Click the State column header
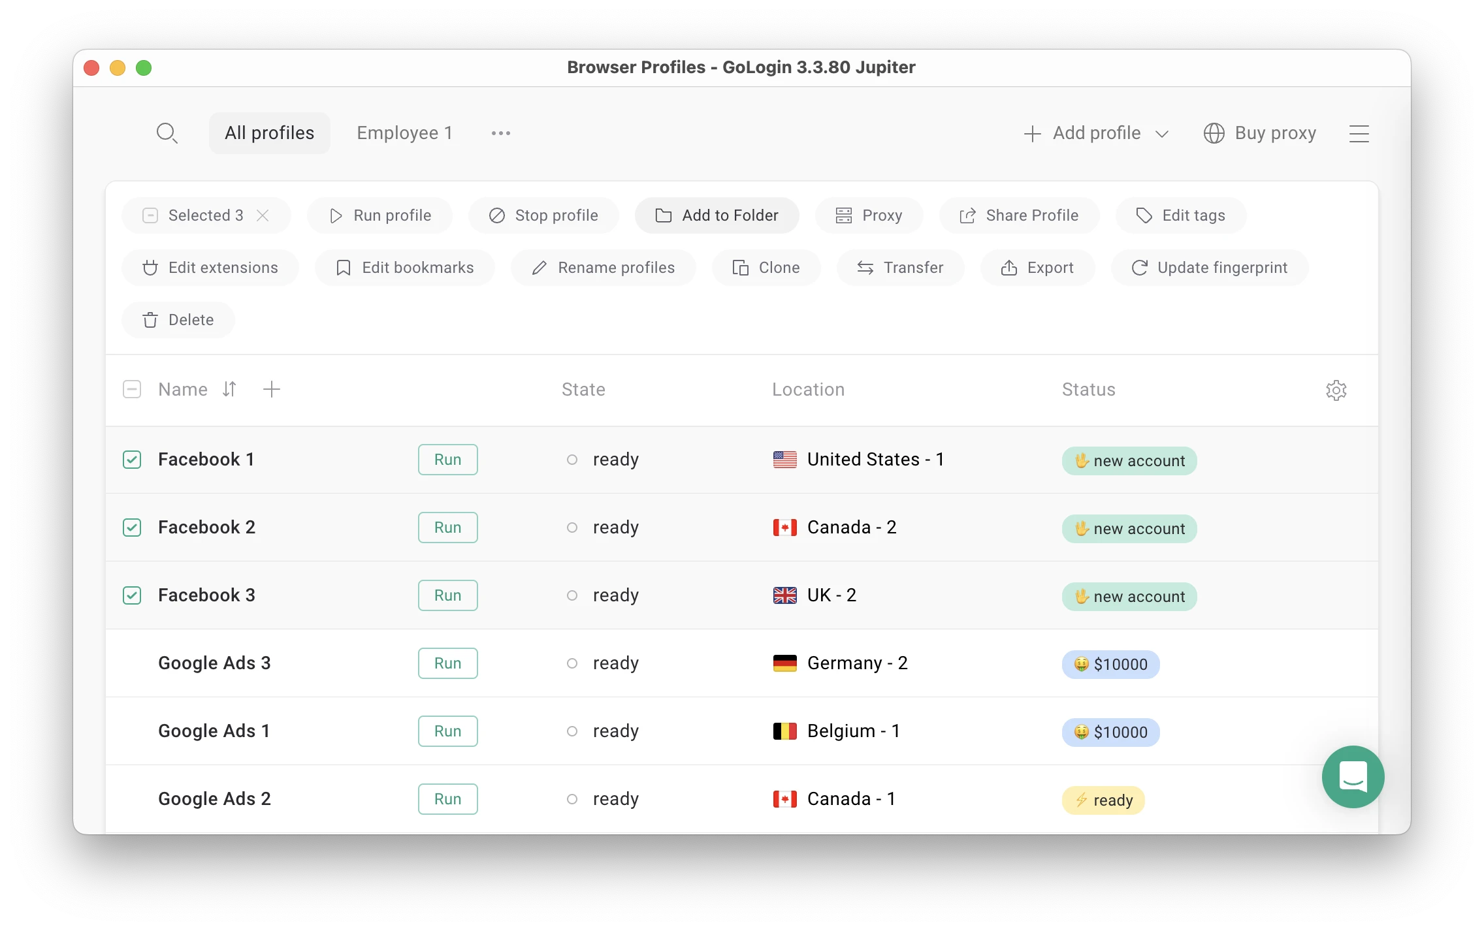 click(583, 390)
